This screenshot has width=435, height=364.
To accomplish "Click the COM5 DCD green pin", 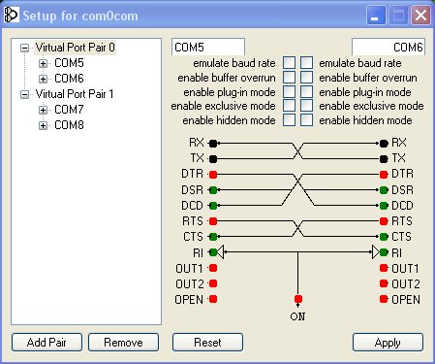I will click(x=213, y=206).
